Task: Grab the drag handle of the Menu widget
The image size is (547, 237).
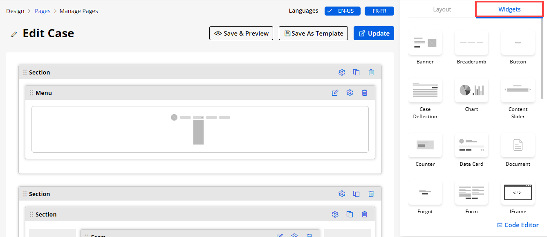Action: click(31, 93)
